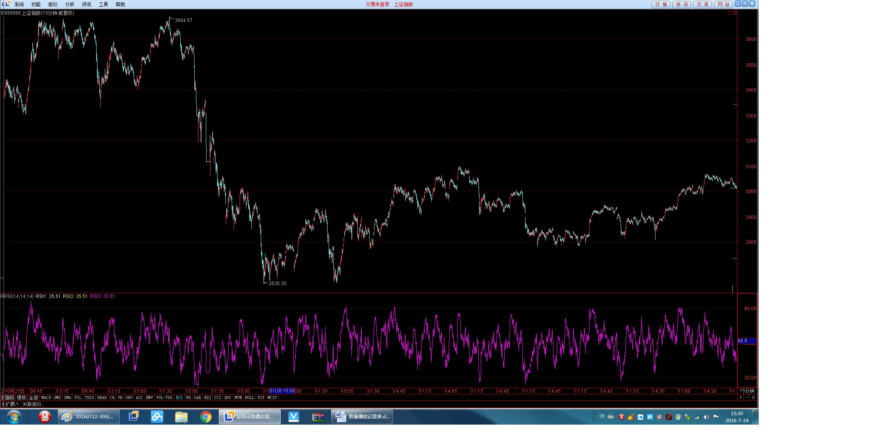Switch to the Paint 20160722-30分 window
This screenshot has height=447, width=886.
[89, 417]
